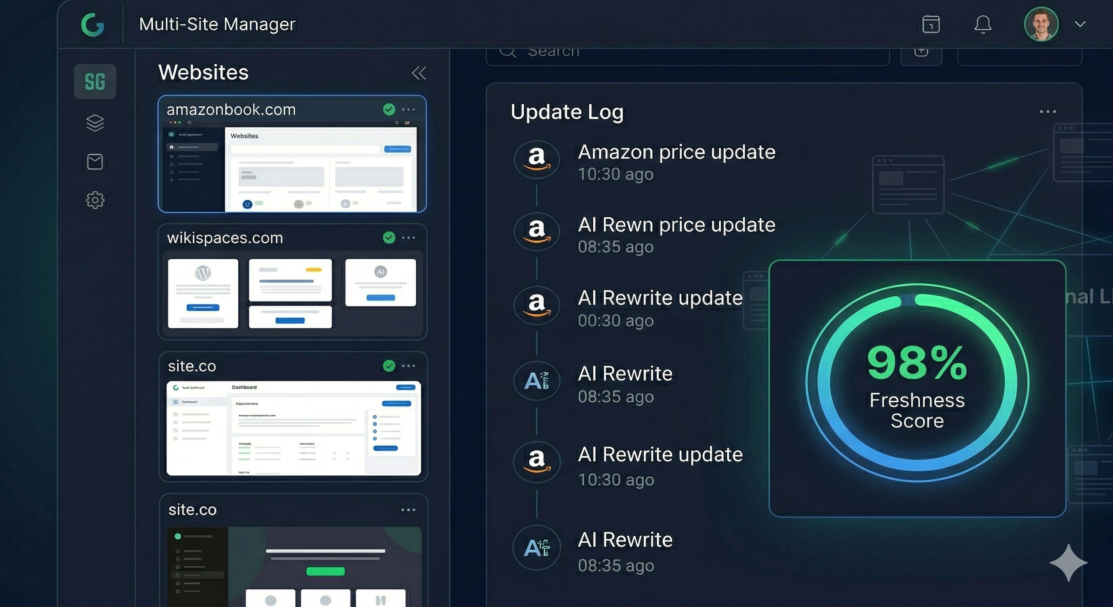Screen dimensions: 1113x607
Task: Toggle green status check on first site.co
Action: 389,366
